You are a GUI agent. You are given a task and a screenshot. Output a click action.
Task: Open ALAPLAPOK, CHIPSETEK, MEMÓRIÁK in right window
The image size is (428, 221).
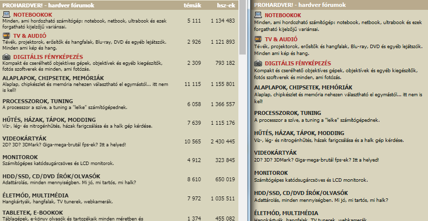[x=303, y=87]
